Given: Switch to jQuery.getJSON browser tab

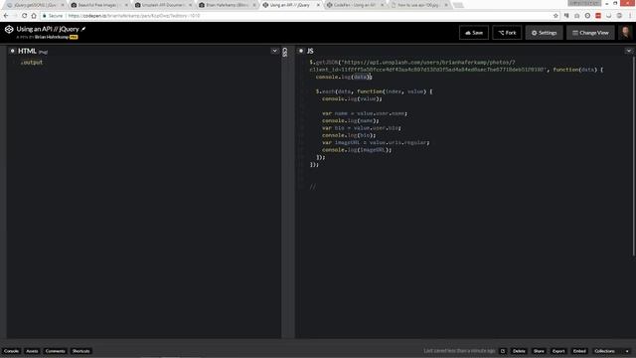Looking at the screenshot, I should coord(35,5).
